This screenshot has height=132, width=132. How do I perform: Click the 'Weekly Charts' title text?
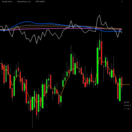coord(7,2)
